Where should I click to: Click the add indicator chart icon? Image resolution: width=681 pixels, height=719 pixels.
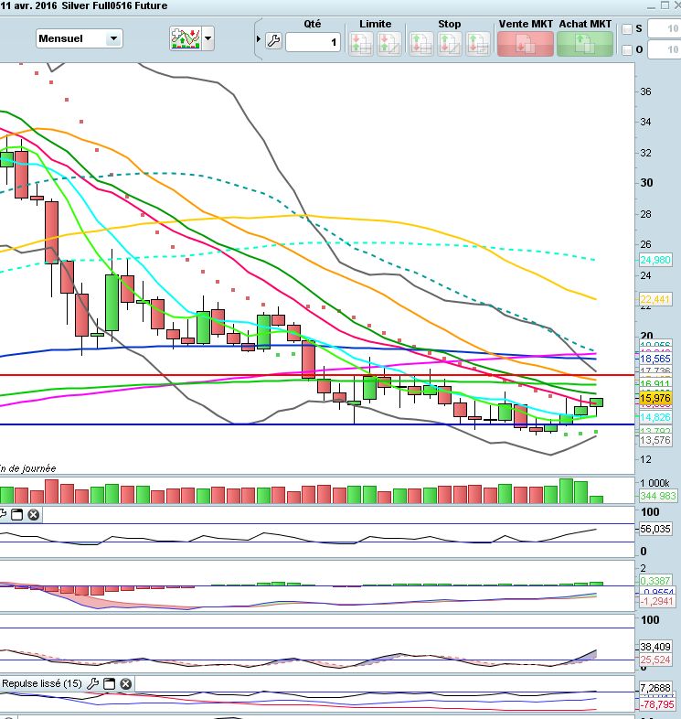[186, 38]
